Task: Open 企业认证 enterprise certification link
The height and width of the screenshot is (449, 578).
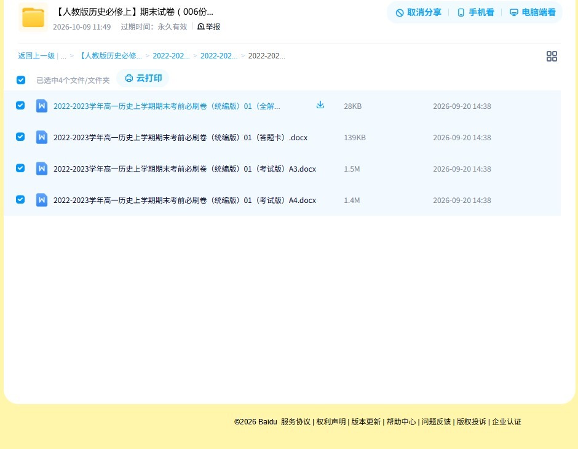Action: (x=507, y=422)
